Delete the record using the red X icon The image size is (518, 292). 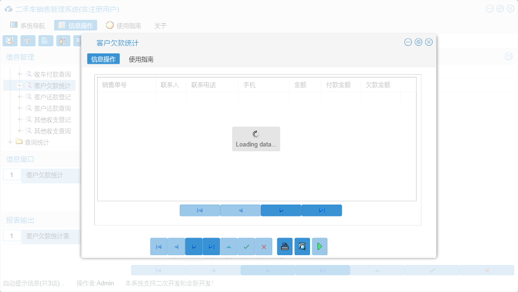(264, 246)
